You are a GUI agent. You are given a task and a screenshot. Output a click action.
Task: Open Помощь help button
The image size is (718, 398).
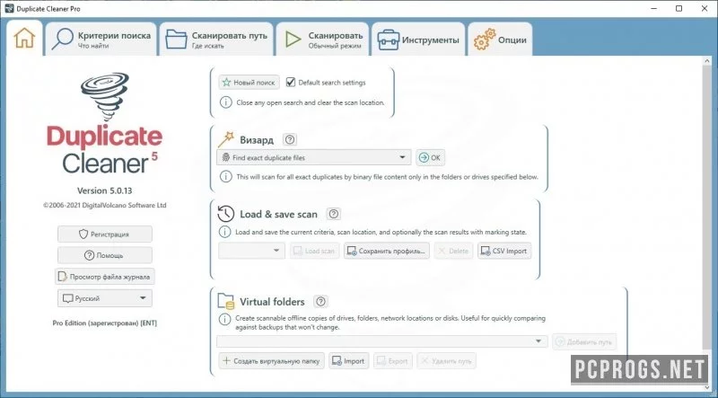(x=105, y=255)
